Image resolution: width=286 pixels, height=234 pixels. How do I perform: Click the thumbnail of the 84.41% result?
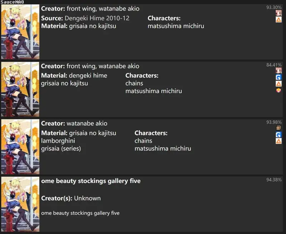pos(20,89)
